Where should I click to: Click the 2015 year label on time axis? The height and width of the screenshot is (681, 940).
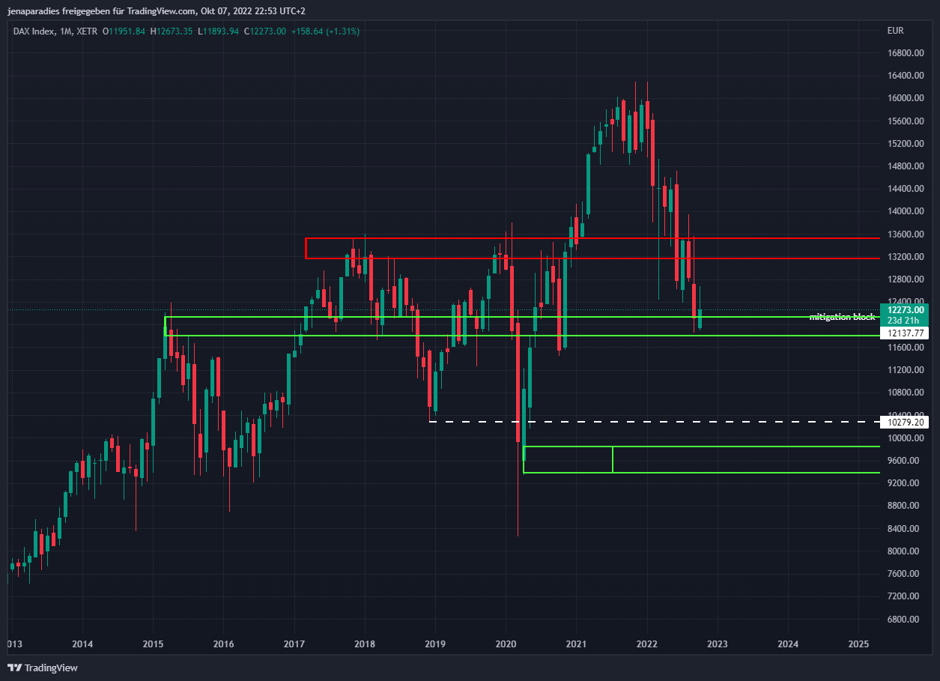pyautogui.click(x=153, y=644)
